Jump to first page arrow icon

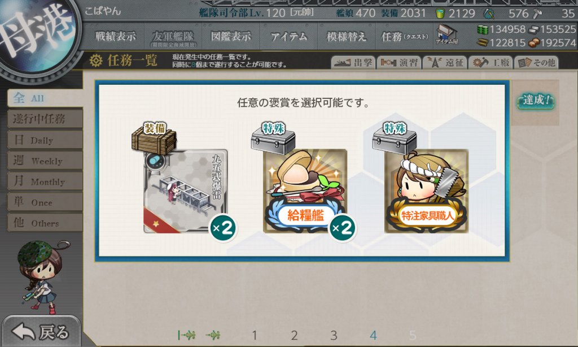click(186, 335)
